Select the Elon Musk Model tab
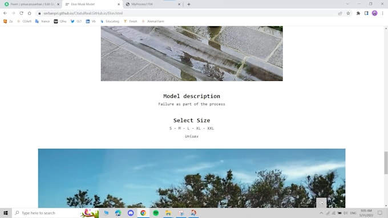Screen dimensions: 388x218 pos(92,4)
